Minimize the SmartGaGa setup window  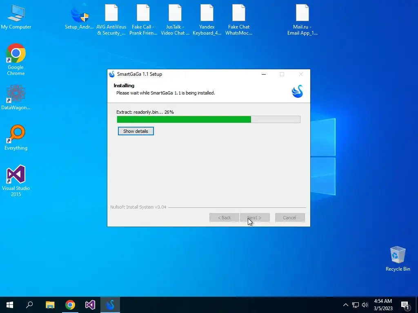point(264,74)
